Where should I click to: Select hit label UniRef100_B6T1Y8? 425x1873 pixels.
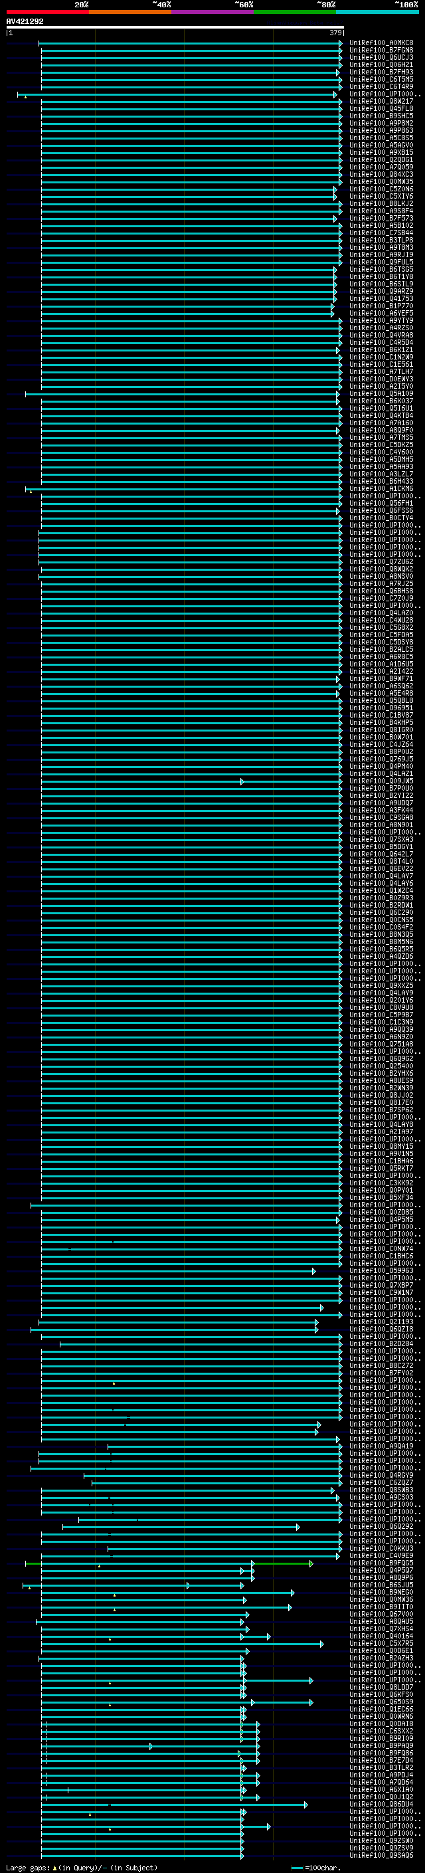[381, 277]
